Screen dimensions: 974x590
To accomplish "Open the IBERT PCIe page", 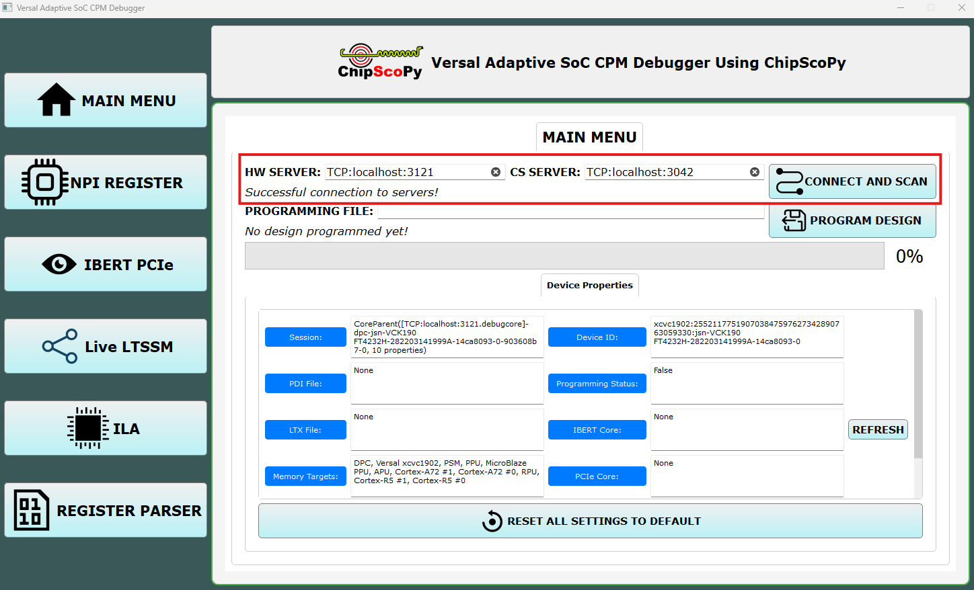I will click(106, 264).
